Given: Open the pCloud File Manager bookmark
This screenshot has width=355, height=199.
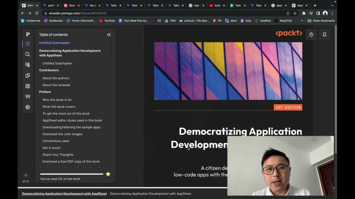Looking at the screenshot, I should [194, 21].
